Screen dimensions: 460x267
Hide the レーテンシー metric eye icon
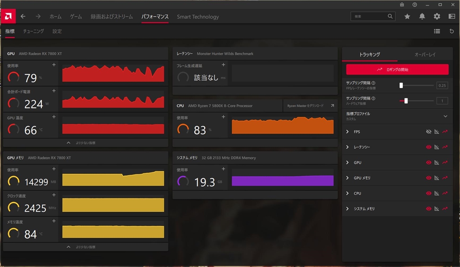(x=429, y=147)
